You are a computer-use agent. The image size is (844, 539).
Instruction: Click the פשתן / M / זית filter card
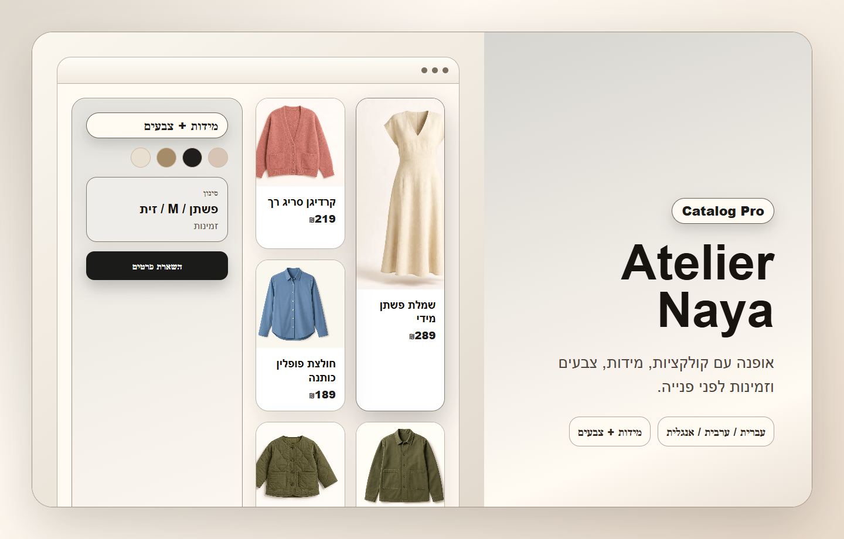(x=157, y=209)
